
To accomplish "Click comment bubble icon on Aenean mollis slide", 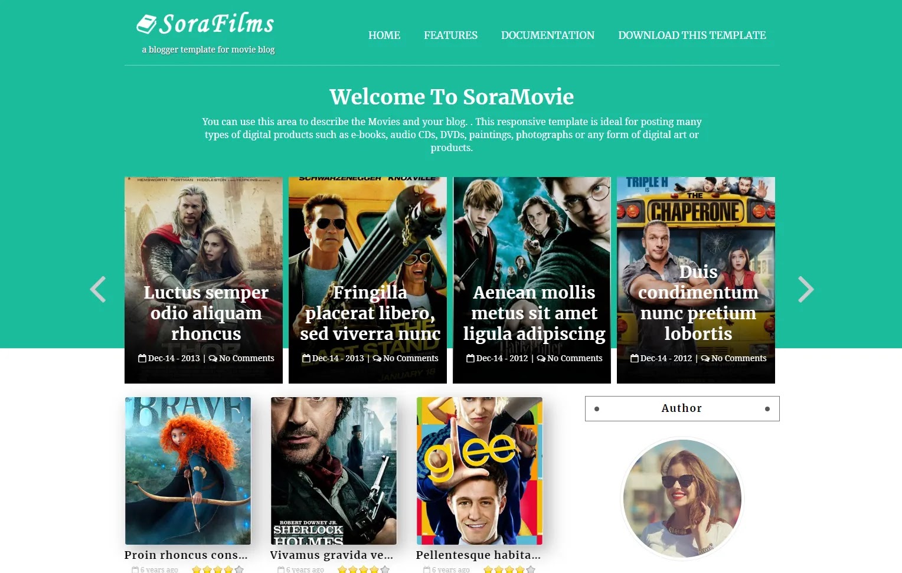I will coord(541,358).
